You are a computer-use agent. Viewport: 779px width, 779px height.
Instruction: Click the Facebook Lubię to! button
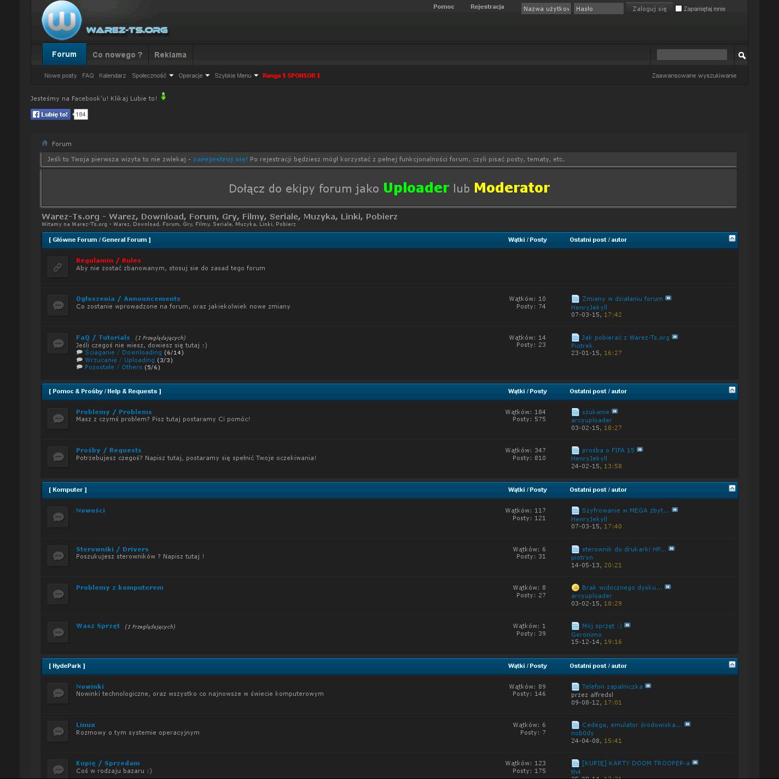[x=50, y=114]
